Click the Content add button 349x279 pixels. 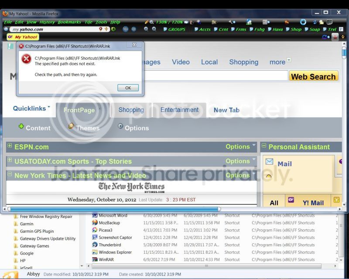[34, 127]
